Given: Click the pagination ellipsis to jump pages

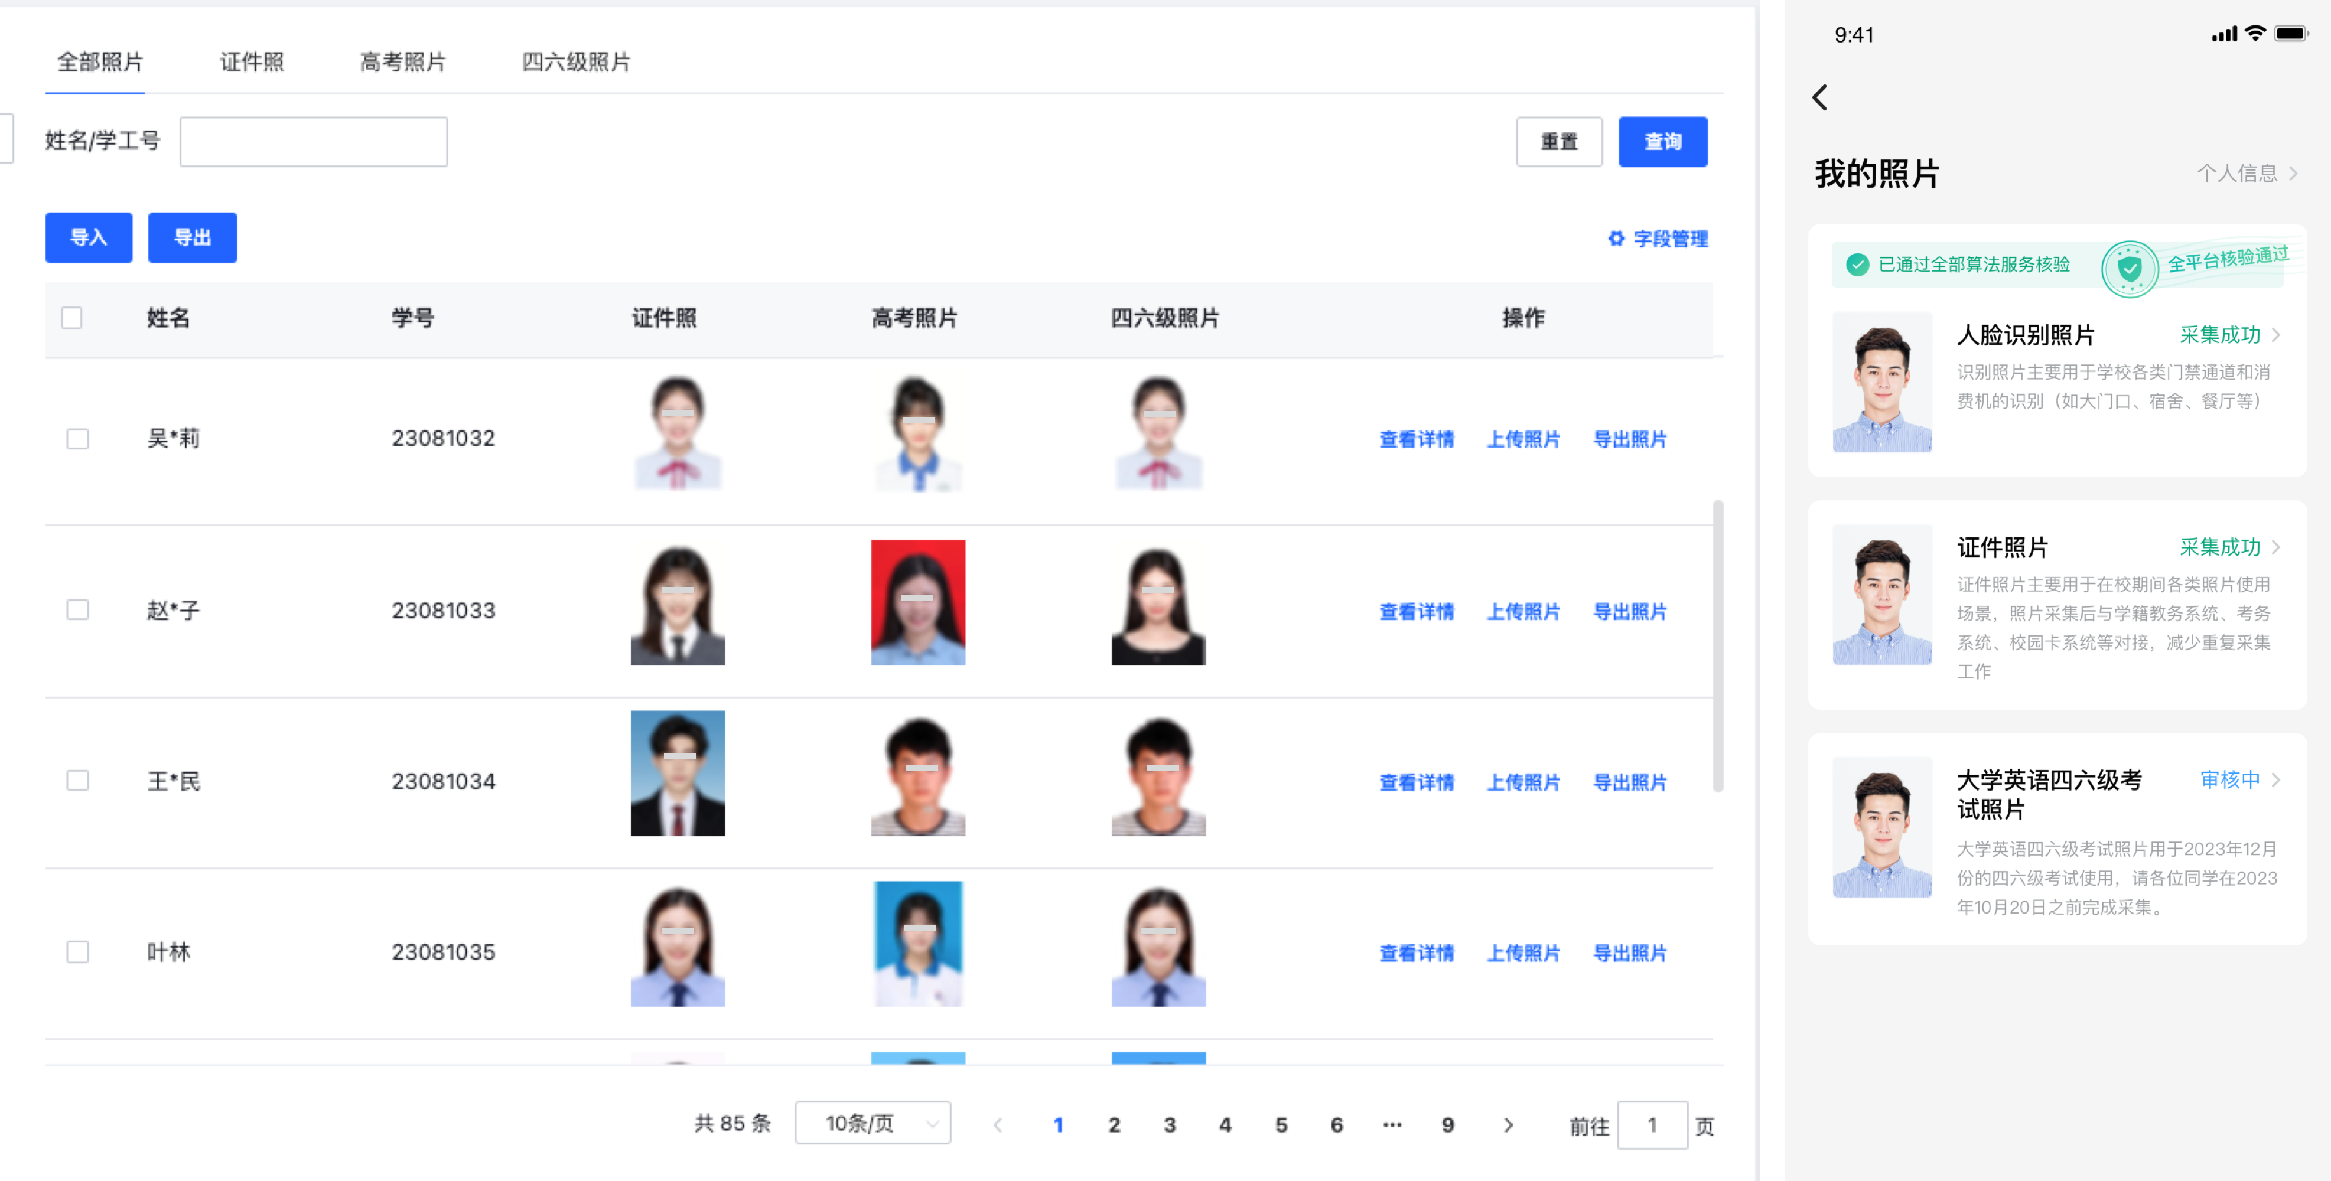Looking at the screenshot, I should point(1392,1125).
